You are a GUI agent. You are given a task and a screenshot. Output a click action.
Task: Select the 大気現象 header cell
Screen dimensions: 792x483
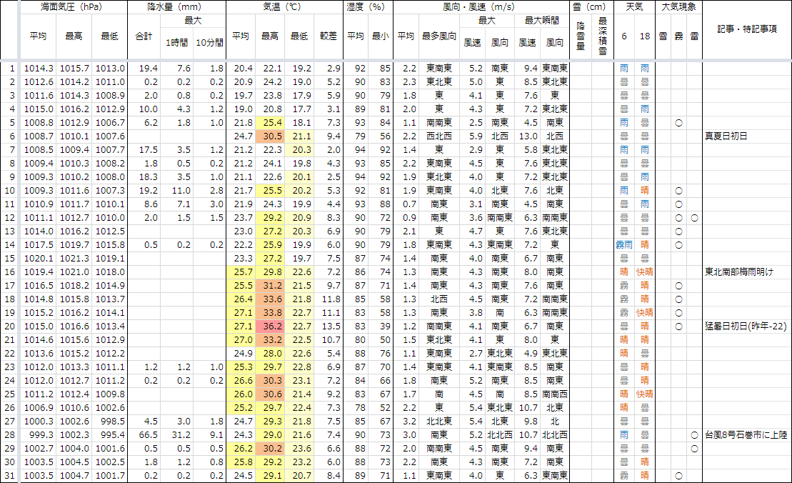coord(679,7)
